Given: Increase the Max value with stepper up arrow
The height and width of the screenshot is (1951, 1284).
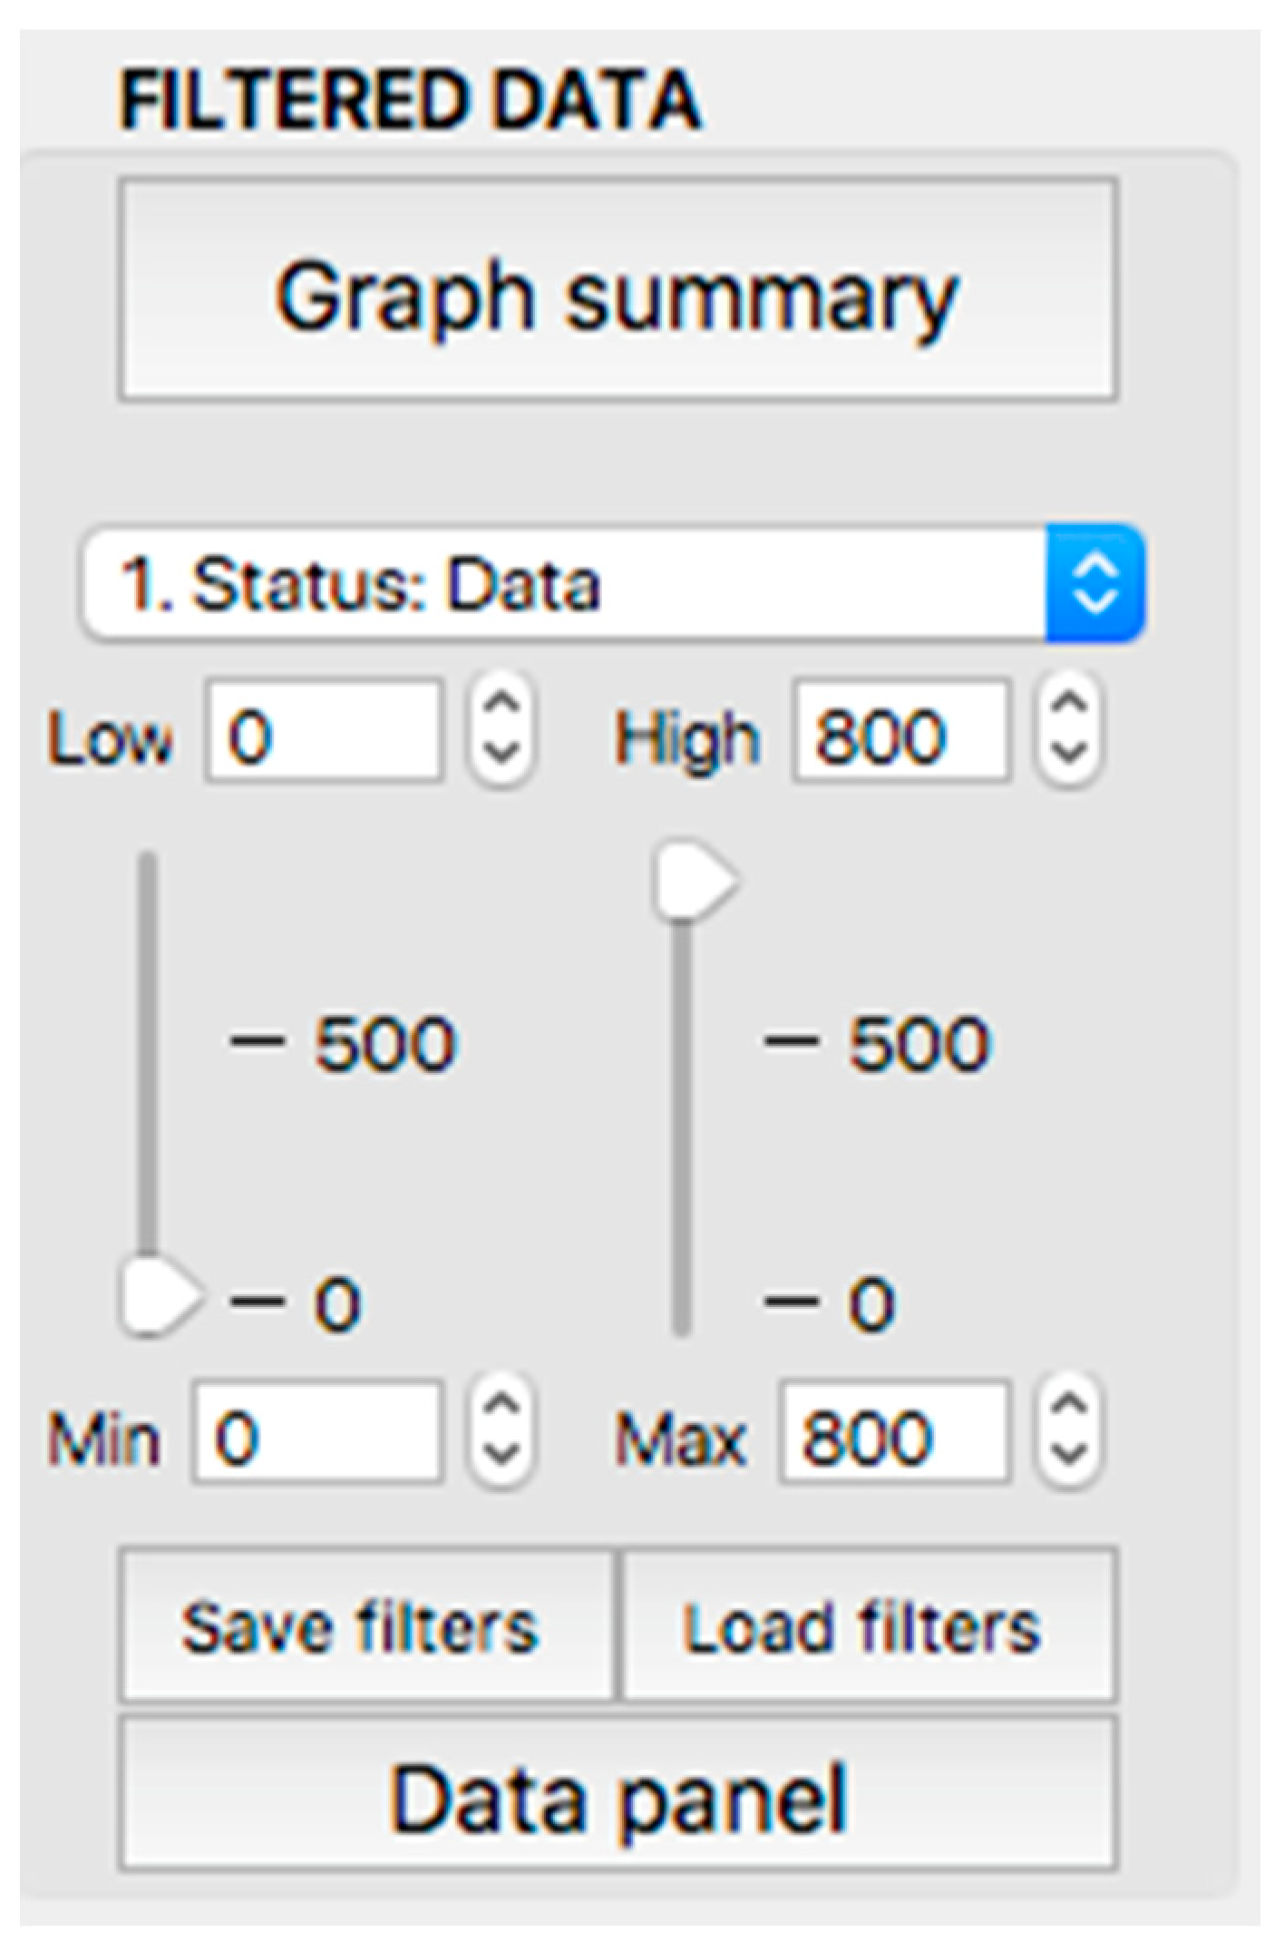Looking at the screenshot, I should tap(1069, 1411).
